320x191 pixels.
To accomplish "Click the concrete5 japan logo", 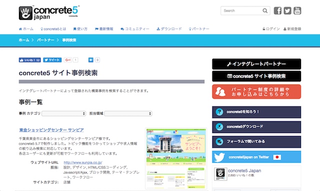I will (x=49, y=12).
